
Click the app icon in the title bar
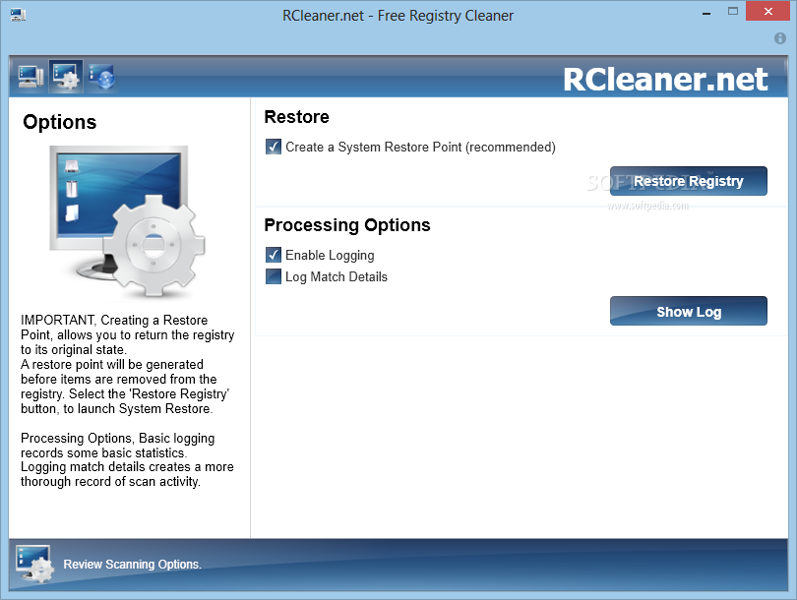tap(19, 15)
